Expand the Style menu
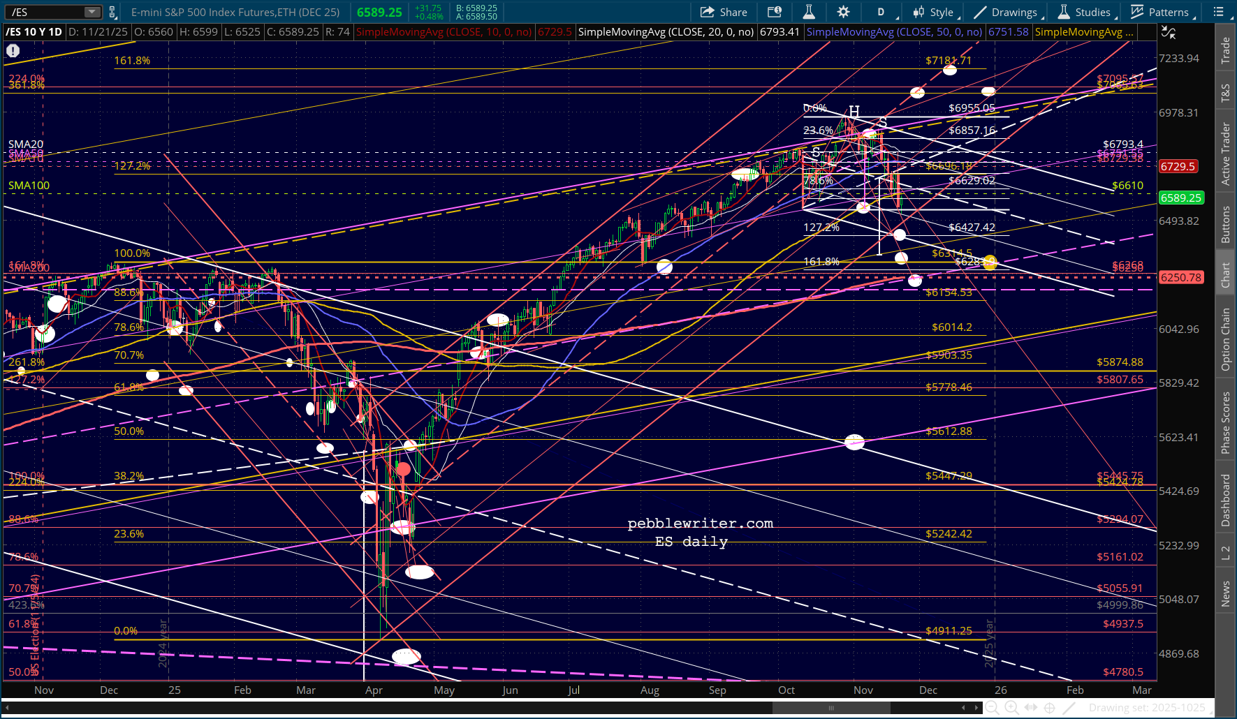1237x719 pixels. pyautogui.click(x=934, y=12)
